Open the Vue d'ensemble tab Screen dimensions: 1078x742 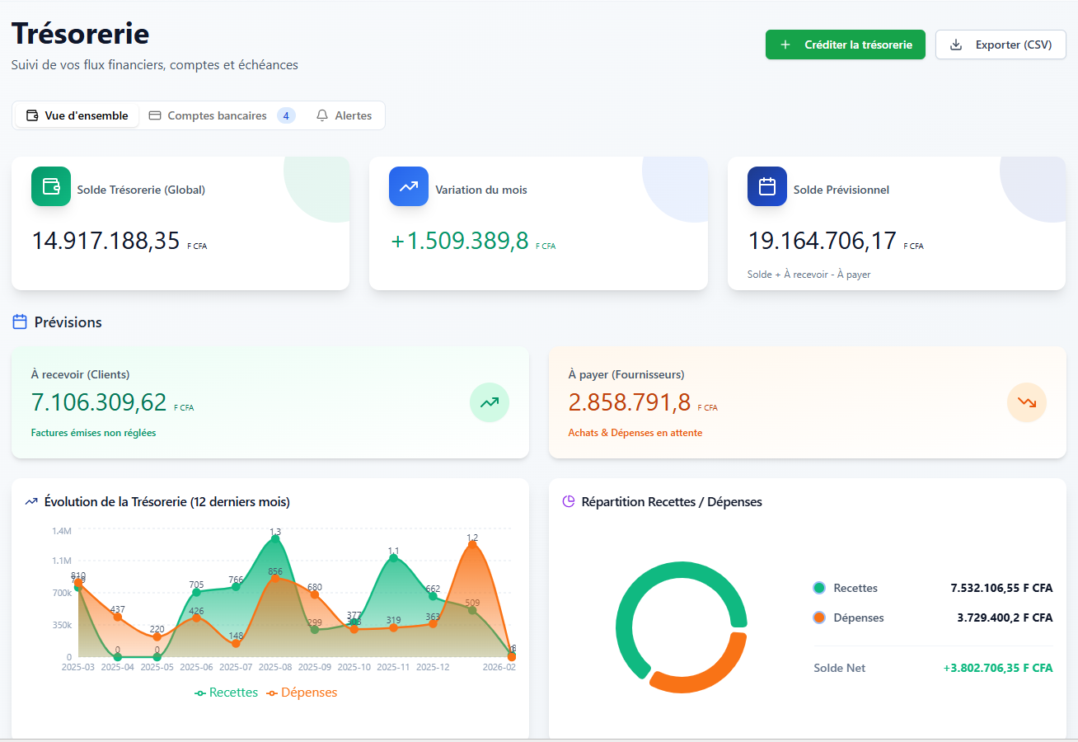(x=77, y=115)
